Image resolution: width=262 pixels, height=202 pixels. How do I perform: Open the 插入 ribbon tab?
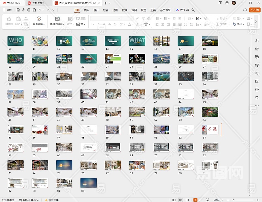click(87, 10)
